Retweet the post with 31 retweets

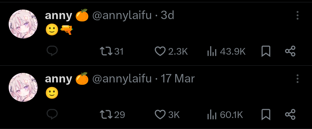pyautogui.click(x=112, y=51)
